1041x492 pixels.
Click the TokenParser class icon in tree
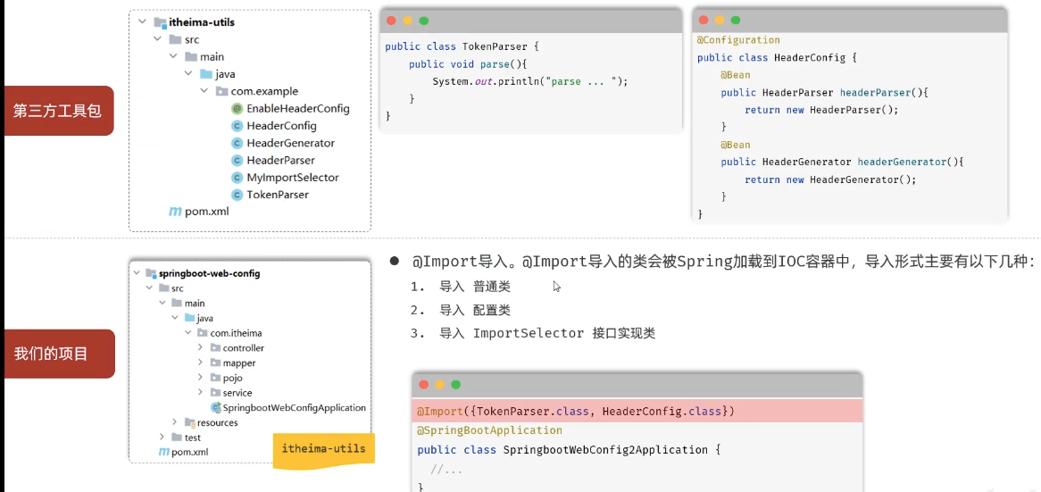pos(237,195)
